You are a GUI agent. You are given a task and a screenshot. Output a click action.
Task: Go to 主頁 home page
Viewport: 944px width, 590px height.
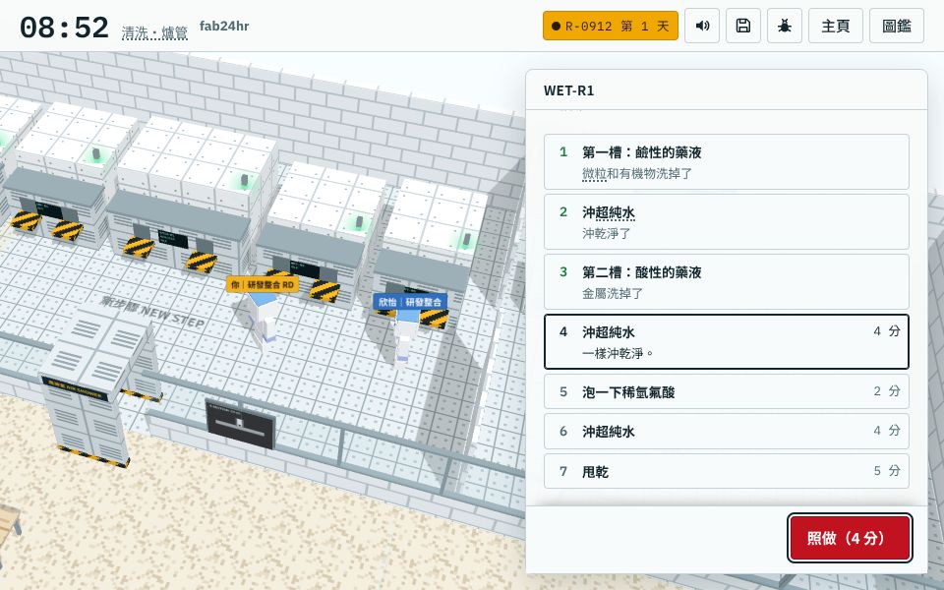(x=836, y=26)
